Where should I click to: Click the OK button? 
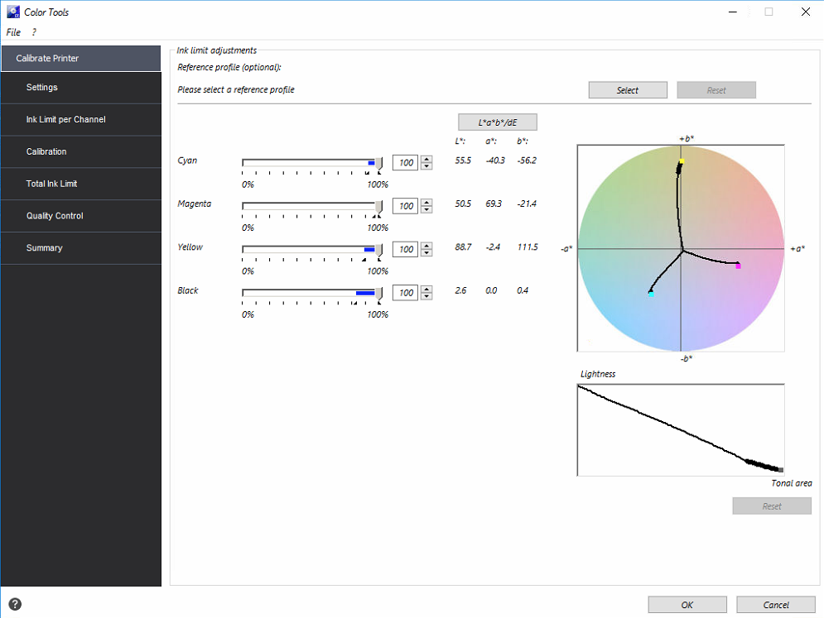click(687, 604)
